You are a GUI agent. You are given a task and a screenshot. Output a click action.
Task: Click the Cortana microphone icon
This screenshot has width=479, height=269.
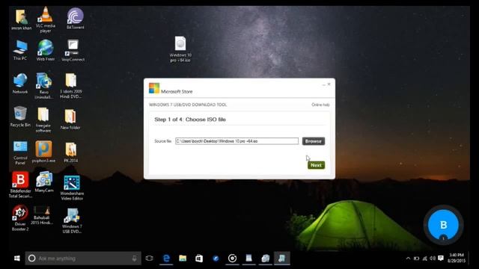[x=135, y=259]
